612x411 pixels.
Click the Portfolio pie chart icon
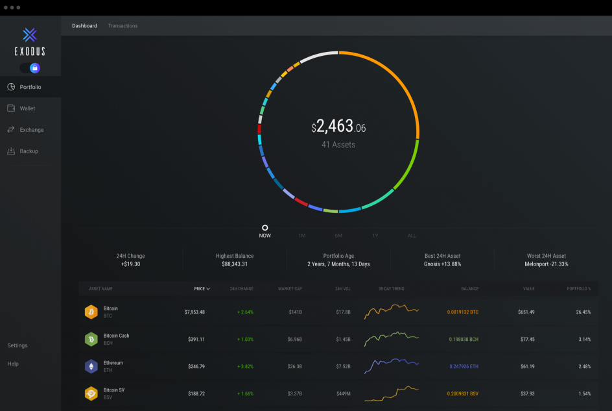tap(11, 87)
